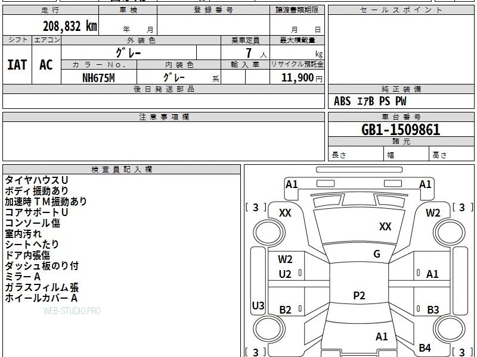
Task: Click the 検査員記入欄 header
Action: 122,170
